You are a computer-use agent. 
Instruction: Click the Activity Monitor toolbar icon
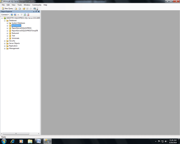click(x=34, y=8)
